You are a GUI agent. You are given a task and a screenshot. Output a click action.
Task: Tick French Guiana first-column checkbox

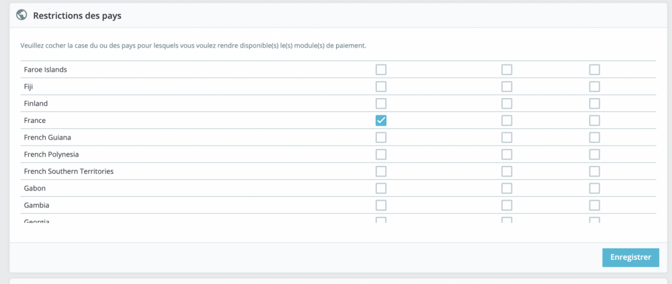[381, 138]
